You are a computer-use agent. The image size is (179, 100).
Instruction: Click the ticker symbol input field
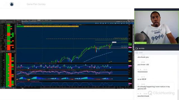coord(20,23)
